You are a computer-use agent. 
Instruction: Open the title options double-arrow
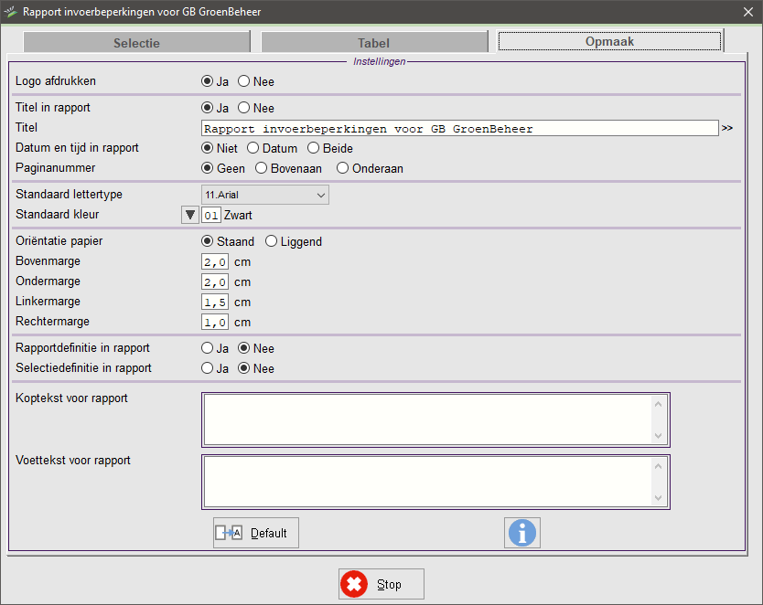[x=727, y=128]
